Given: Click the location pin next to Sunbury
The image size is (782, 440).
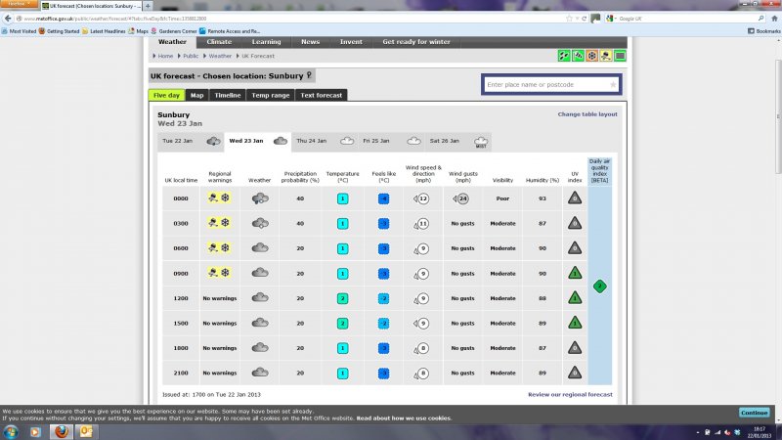Looking at the screenshot, I should tap(309, 75).
